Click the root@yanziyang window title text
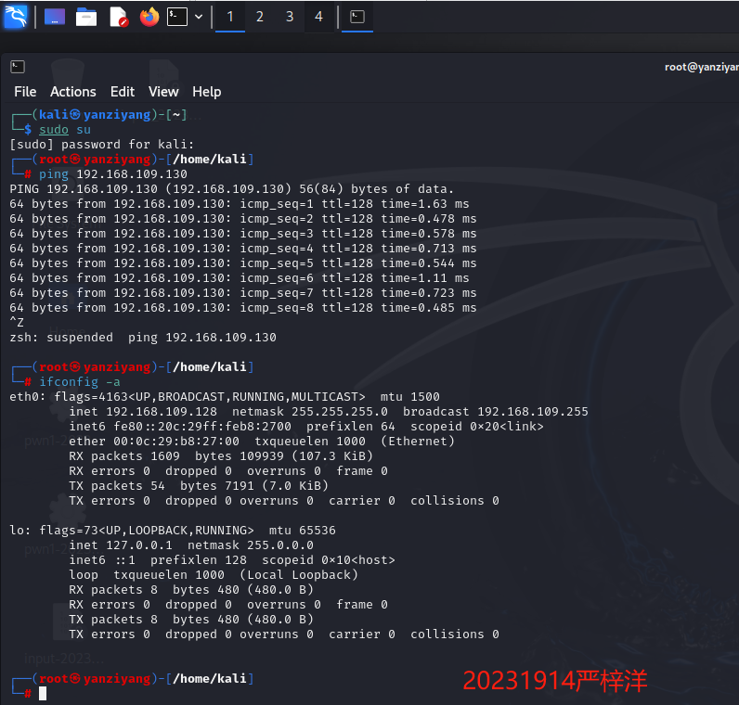 click(701, 67)
